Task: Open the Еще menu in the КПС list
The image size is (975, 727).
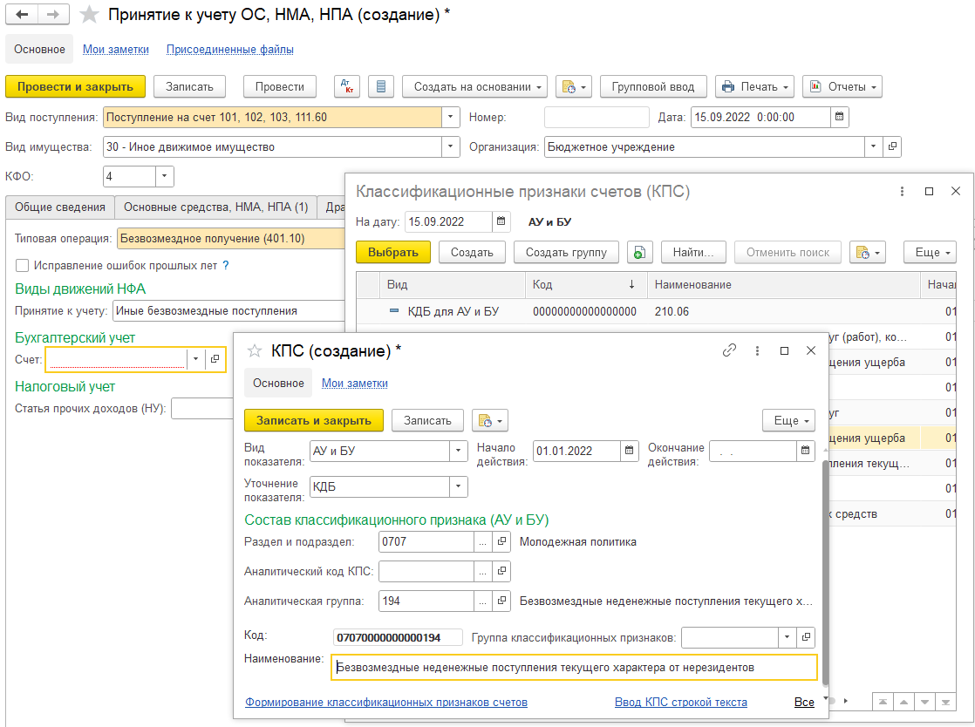Action: (x=930, y=252)
